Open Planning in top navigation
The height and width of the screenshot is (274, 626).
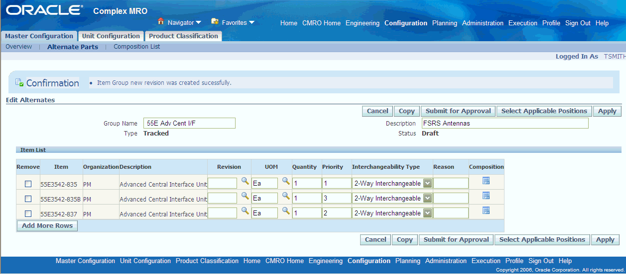click(x=445, y=23)
